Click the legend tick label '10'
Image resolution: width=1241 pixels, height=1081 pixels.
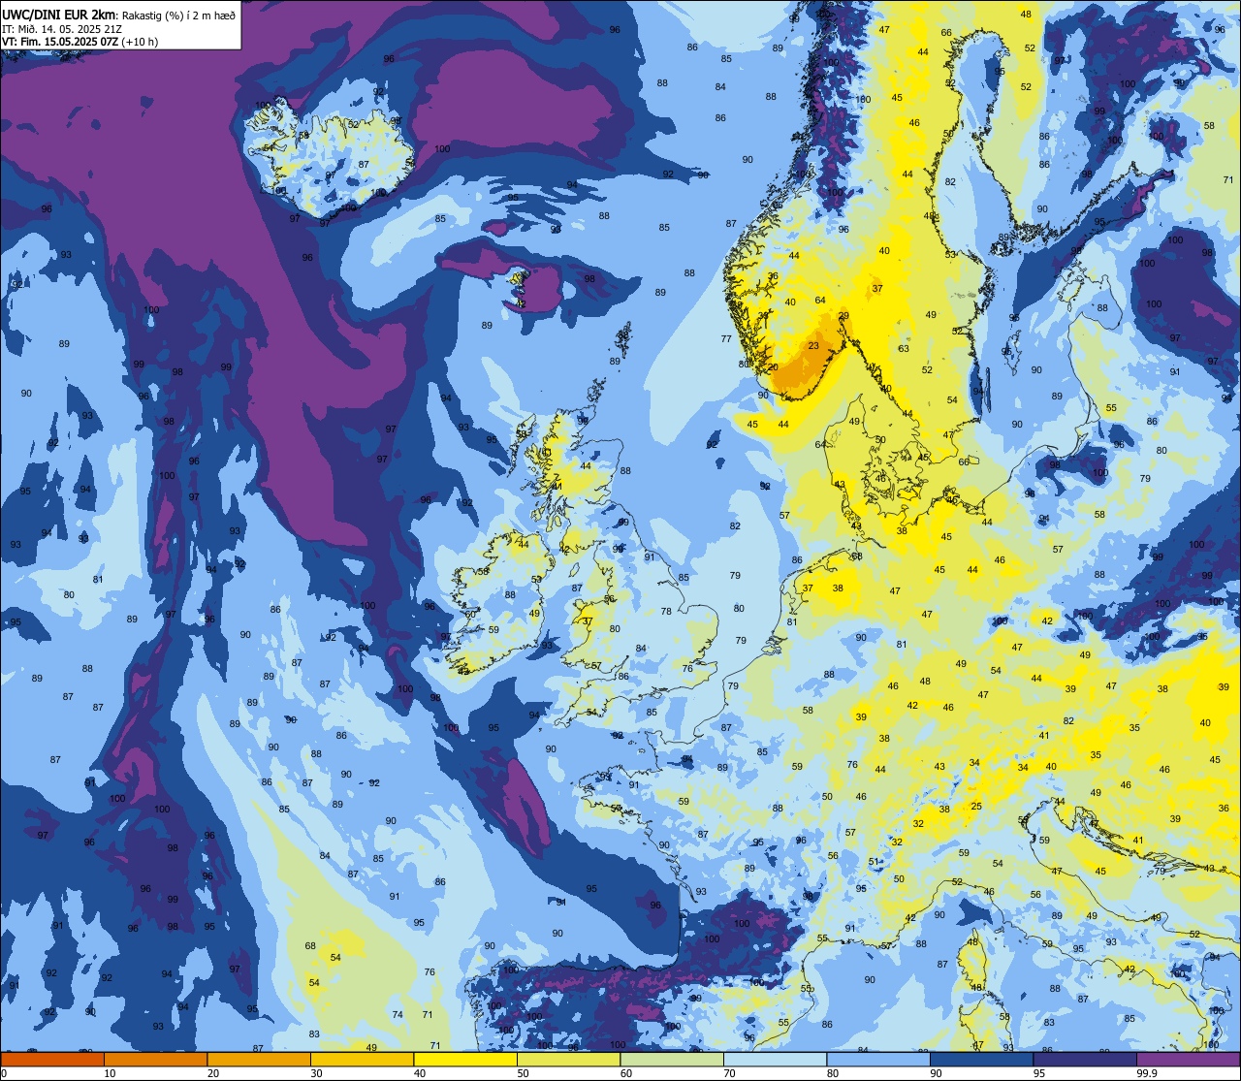[110, 1073]
